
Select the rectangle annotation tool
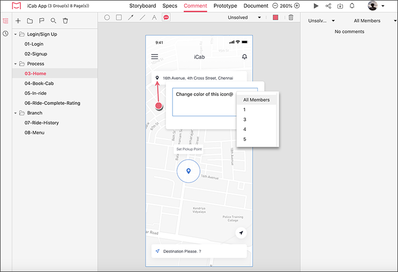coord(119,17)
